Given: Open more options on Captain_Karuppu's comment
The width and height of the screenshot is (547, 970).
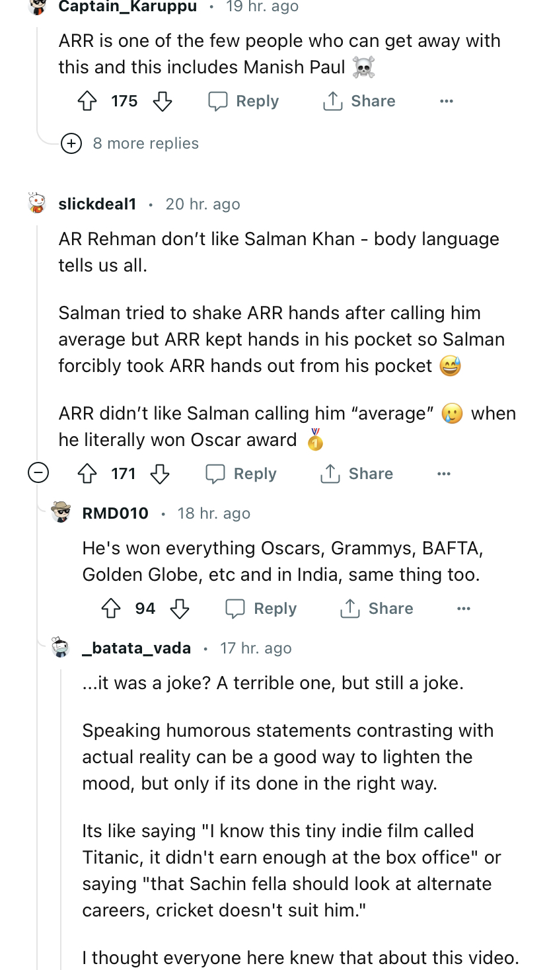Looking at the screenshot, I should 447,101.
